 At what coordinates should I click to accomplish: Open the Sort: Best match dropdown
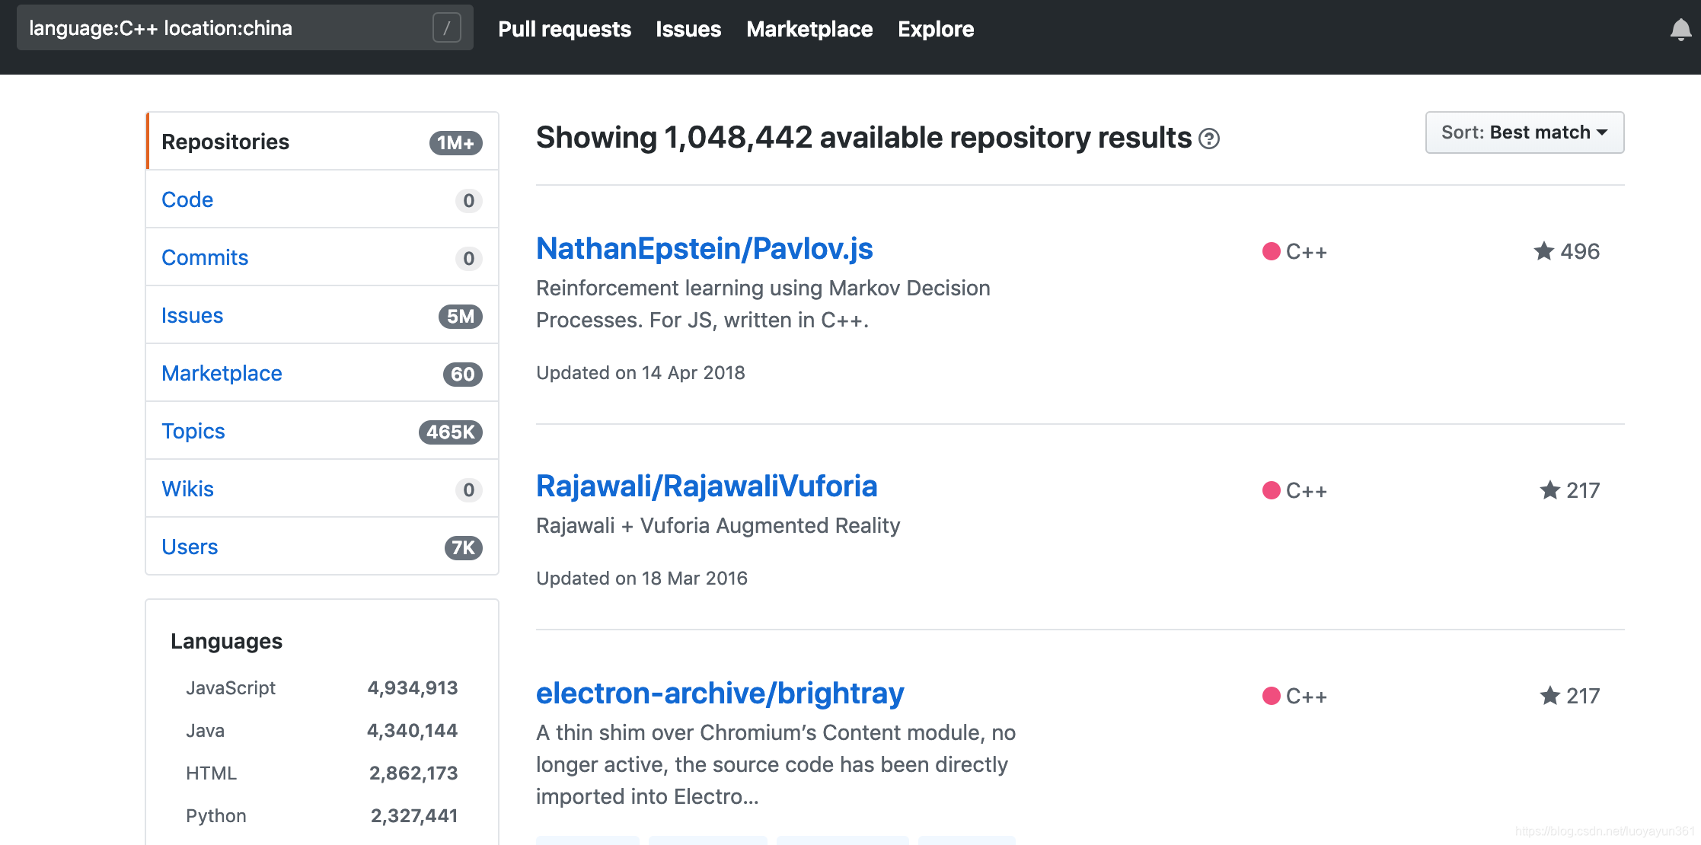pos(1524,132)
